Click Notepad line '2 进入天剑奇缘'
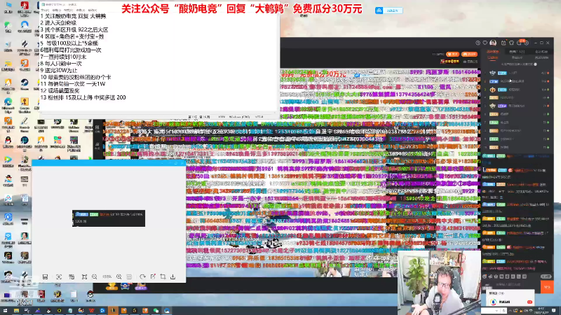 pos(58,23)
